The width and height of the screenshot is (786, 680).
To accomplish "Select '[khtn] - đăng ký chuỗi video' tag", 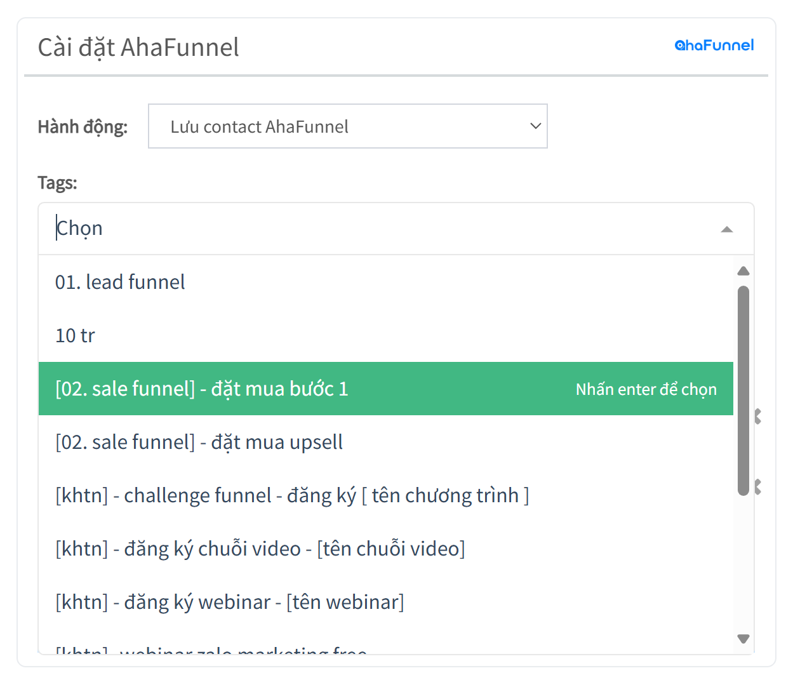I will tap(386, 549).
